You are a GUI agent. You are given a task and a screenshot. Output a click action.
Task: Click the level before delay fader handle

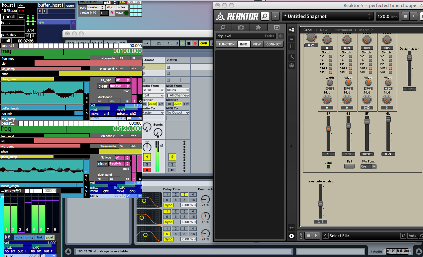click(320, 203)
